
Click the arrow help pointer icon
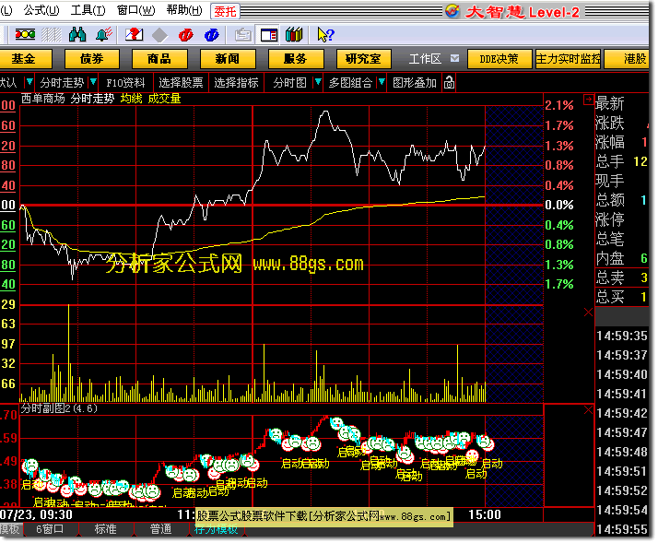pos(325,35)
